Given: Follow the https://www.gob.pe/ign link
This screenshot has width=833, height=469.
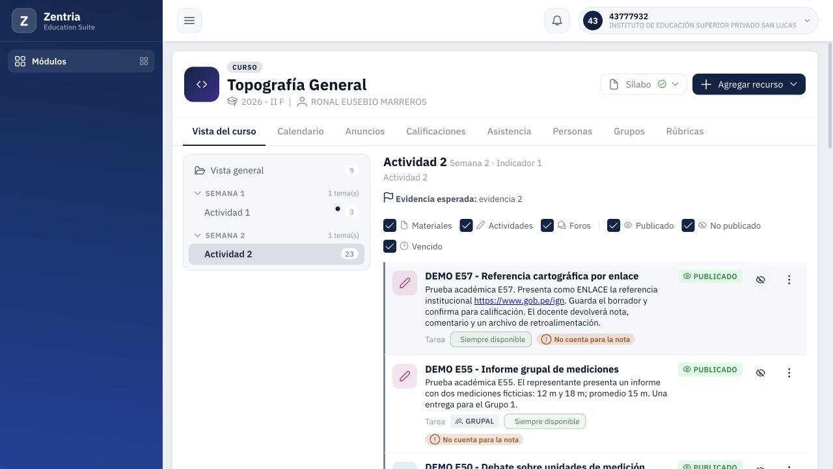Looking at the screenshot, I should (x=519, y=300).
